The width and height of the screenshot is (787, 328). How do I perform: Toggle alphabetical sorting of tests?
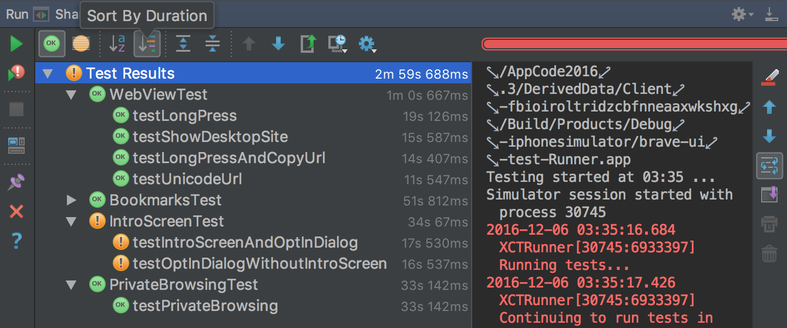(117, 43)
